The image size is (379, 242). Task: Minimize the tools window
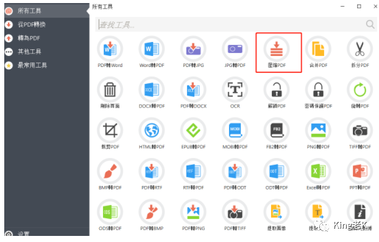pos(342,7)
